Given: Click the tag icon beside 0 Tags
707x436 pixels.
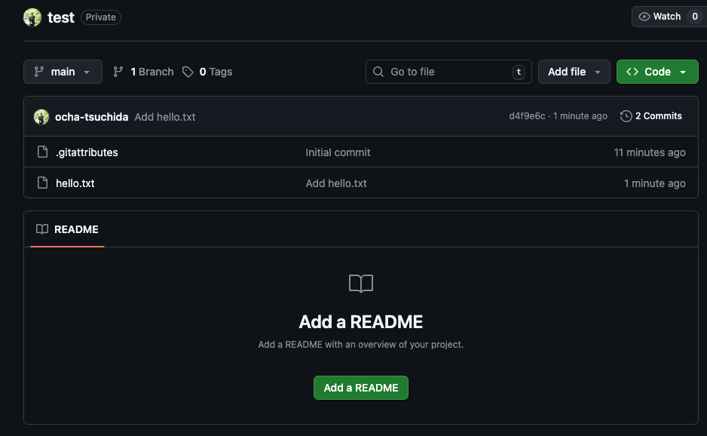Looking at the screenshot, I should click(188, 72).
